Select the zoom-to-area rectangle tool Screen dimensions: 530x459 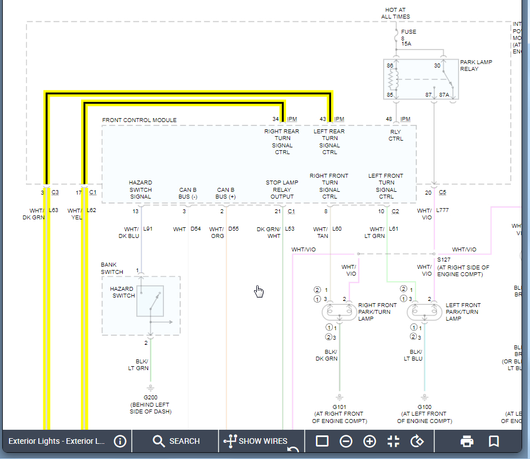point(322,441)
